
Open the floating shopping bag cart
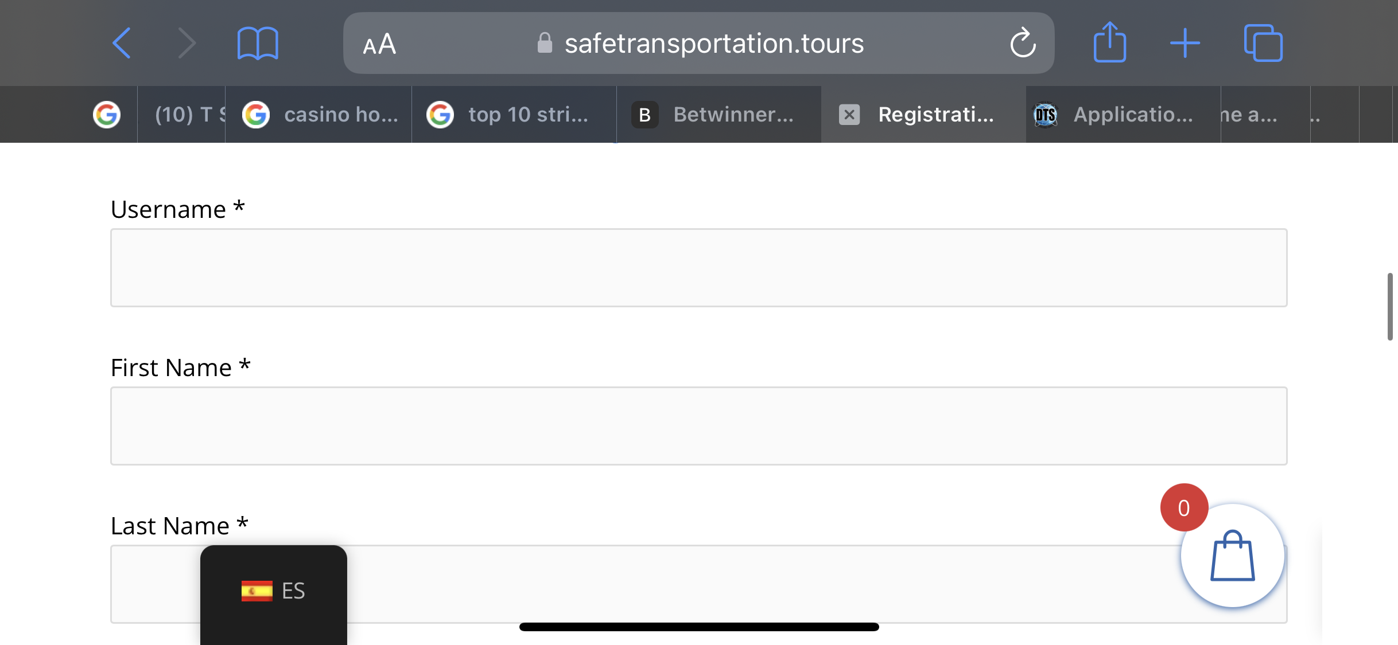[1232, 556]
